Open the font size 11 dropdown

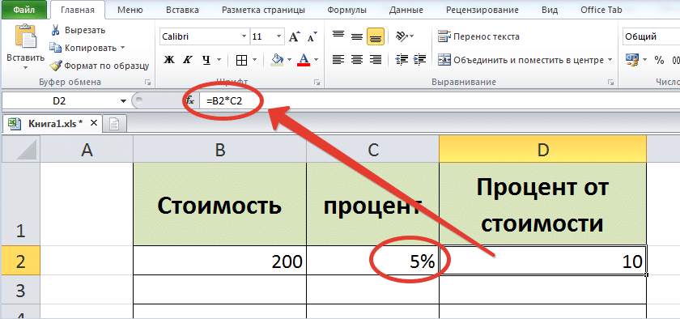tap(278, 37)
